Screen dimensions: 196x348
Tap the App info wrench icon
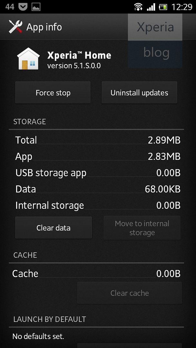click(15, 27)
